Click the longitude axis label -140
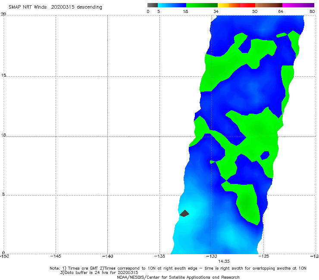 pyautogui.click(x=107, y=256)
